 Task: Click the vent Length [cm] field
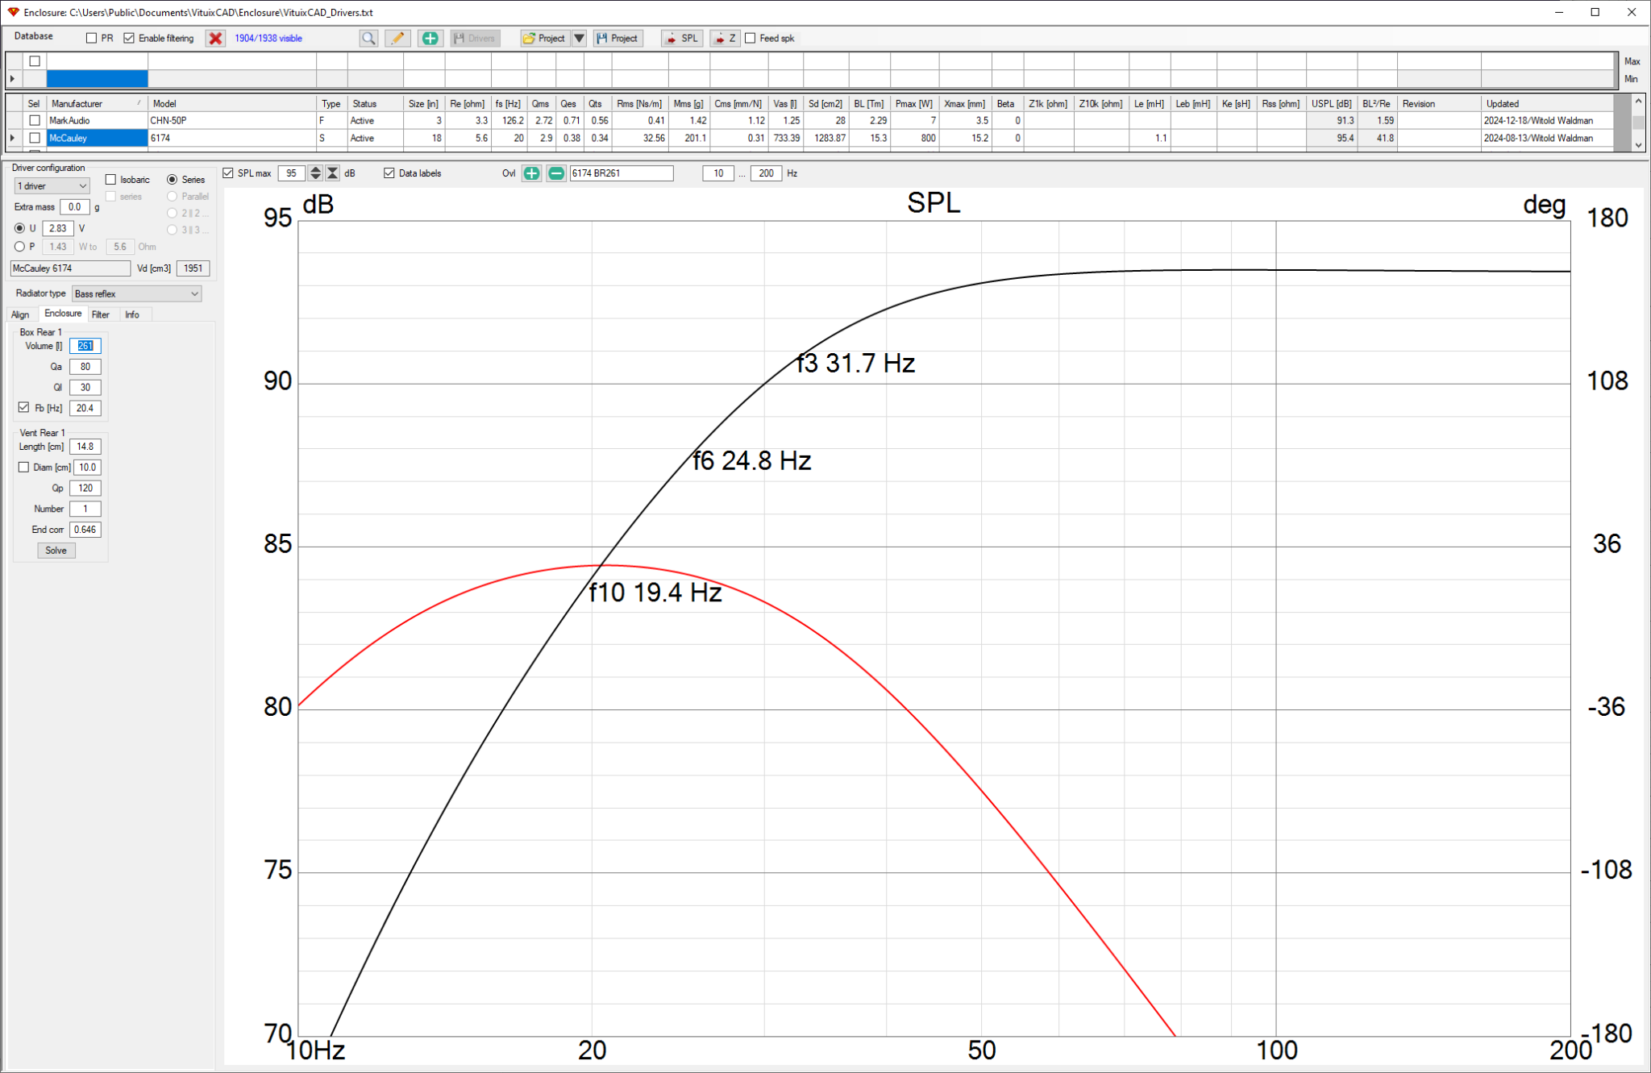pos(85,447)
